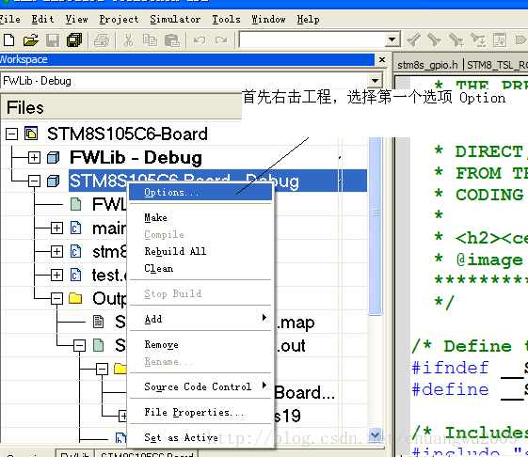The width and height of the screenshot is (528, 457).
Task: Click the C file icon beside test.c
Action: tap(76, 275)
